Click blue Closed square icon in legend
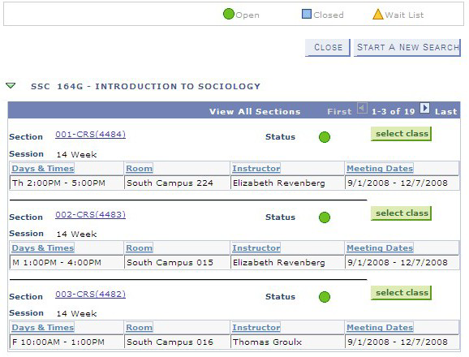This screenshot has width=469, height=357. (307, 14)
